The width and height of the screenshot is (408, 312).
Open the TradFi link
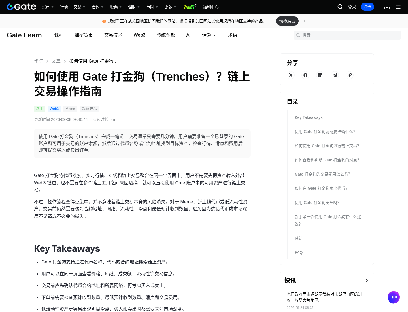pos(190,7)
